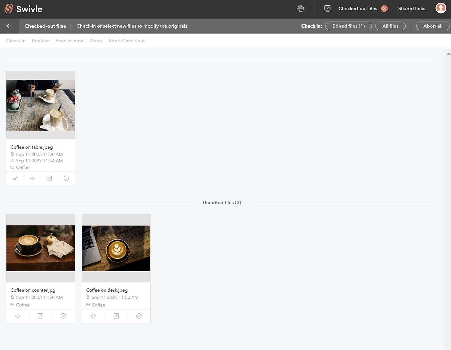Image resolution: width=451 pixels, height=350 pixels.
Task: Switch to Shared links
Action: point(412,8)
